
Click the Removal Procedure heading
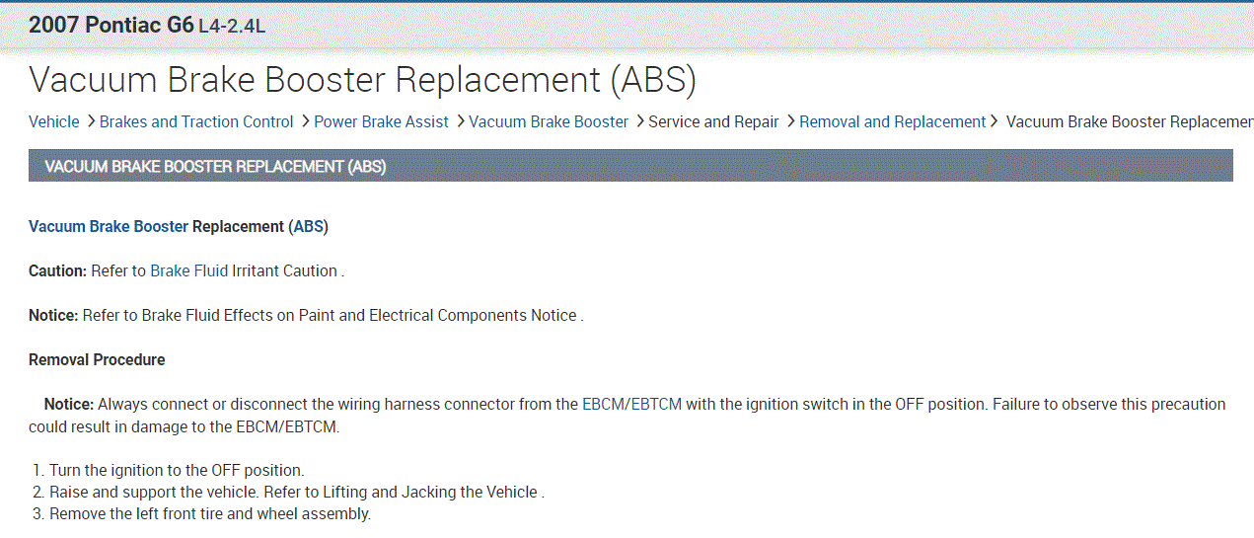pyautogui.click(x=97, y=360)
